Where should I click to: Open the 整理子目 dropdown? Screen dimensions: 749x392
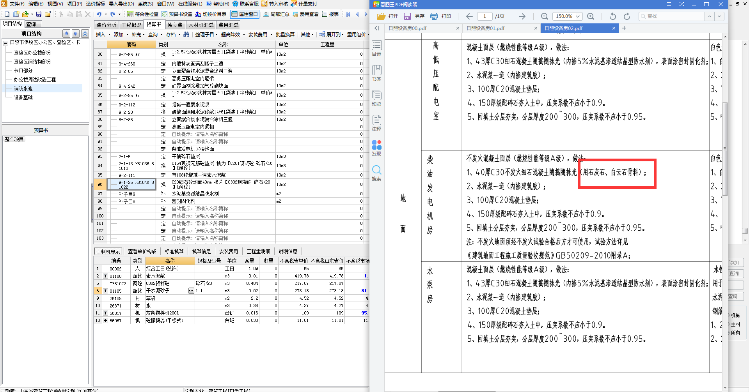pyautogui.click(x=206, y=34)
